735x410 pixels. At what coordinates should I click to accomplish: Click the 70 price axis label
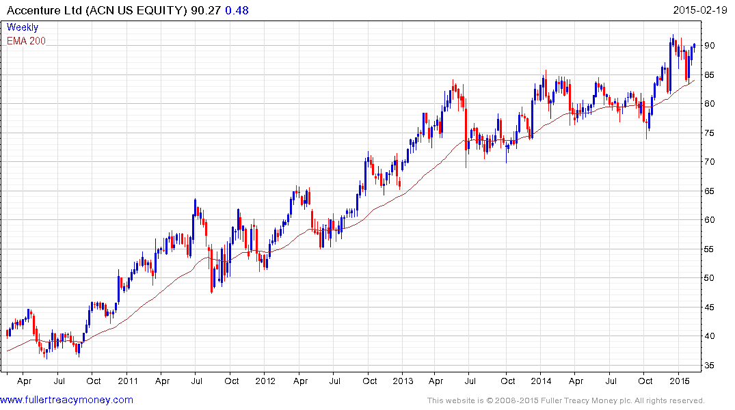710,162
